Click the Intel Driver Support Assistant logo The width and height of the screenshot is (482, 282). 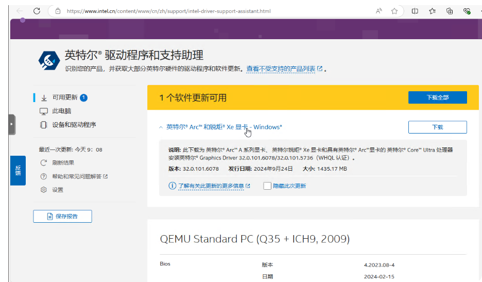click(49, 60)
